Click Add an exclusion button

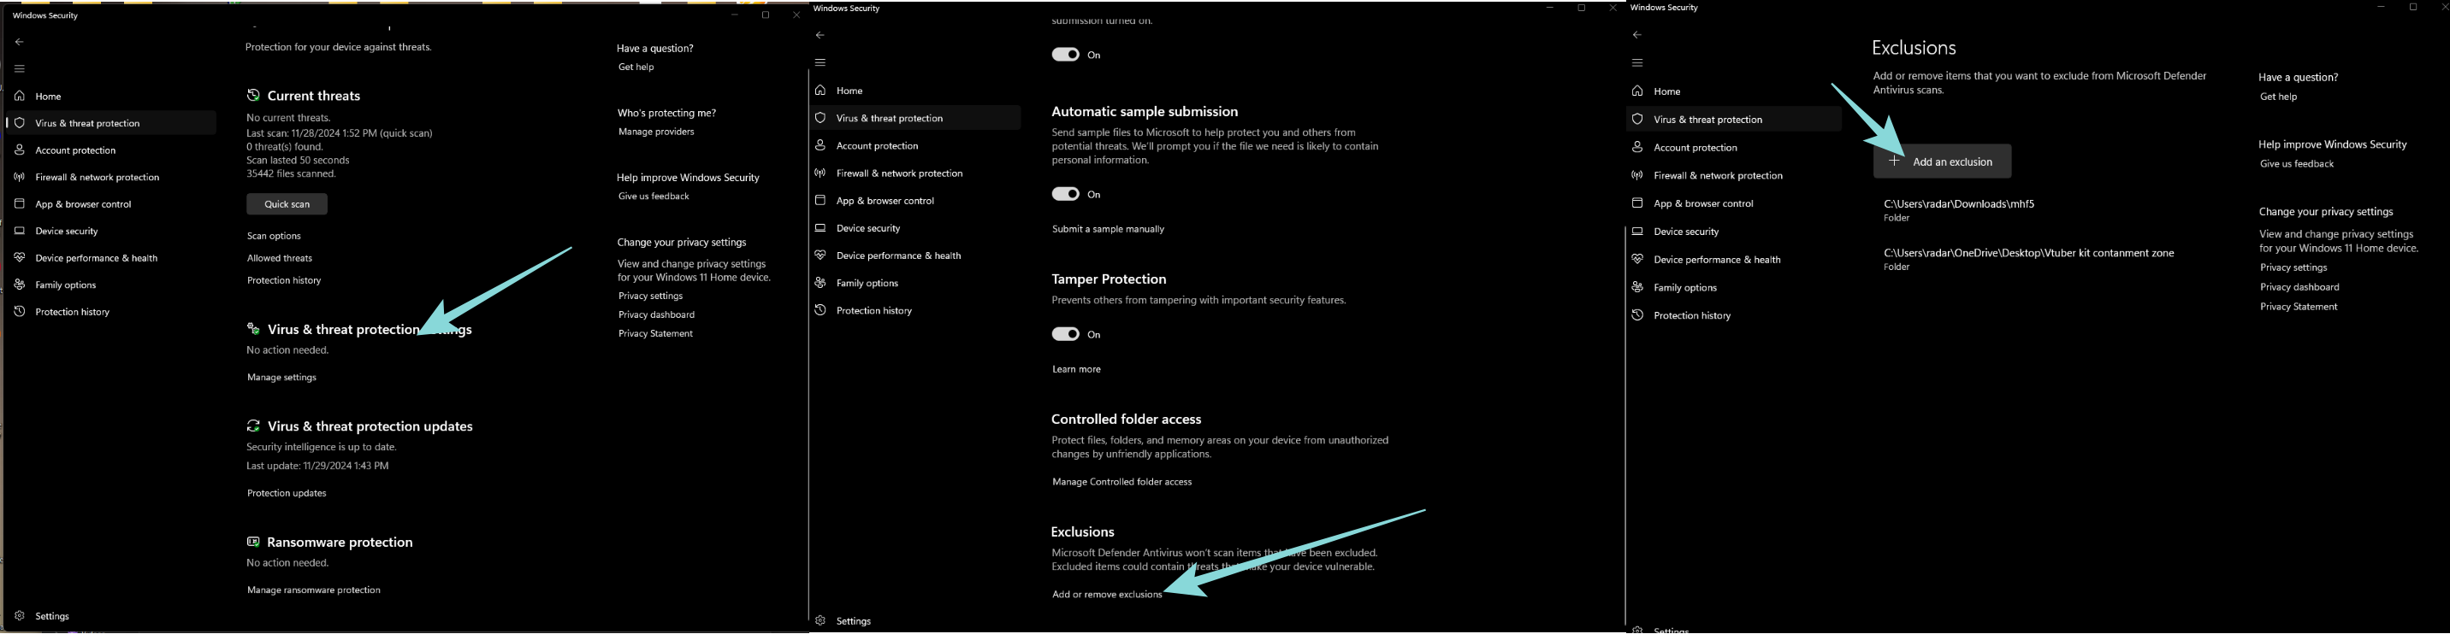pyautogui.click(x=1942, y=161)
